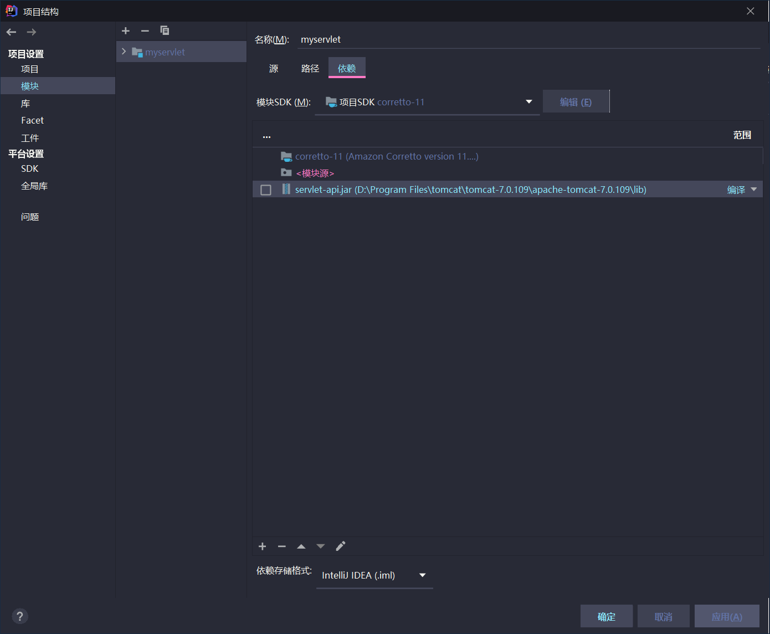Close the 项目结构 dialog
The image size is (770, 634).
(x=751, y=11)
